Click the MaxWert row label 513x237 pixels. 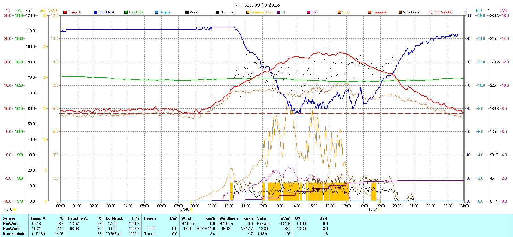tap(11, 229)
